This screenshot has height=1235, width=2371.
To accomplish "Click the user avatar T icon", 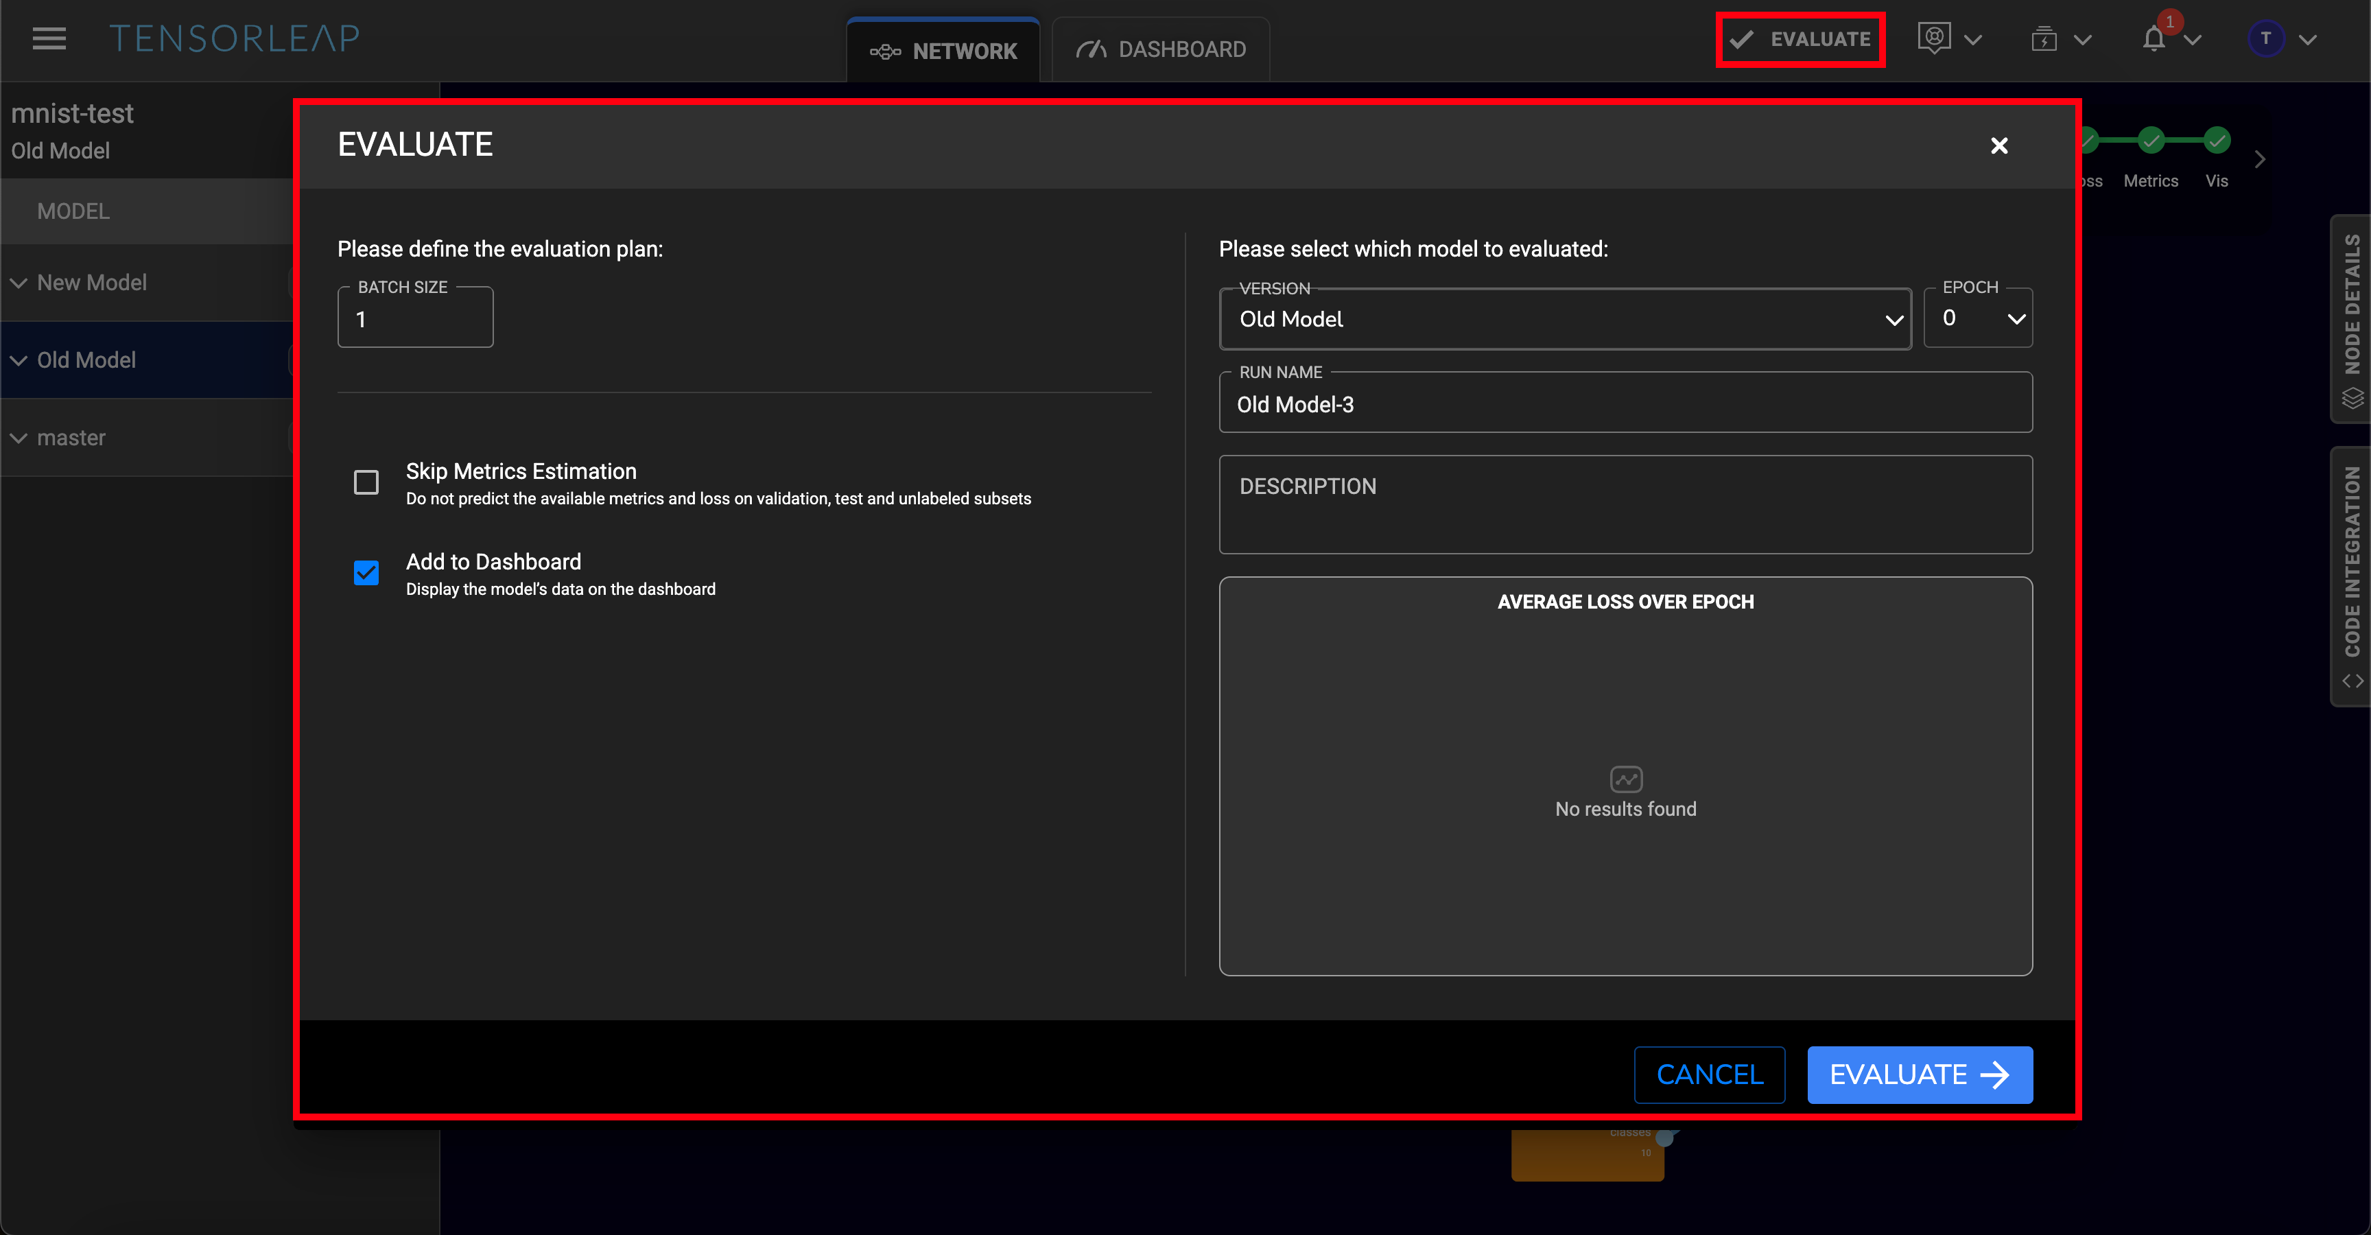I will (2265, 38).
